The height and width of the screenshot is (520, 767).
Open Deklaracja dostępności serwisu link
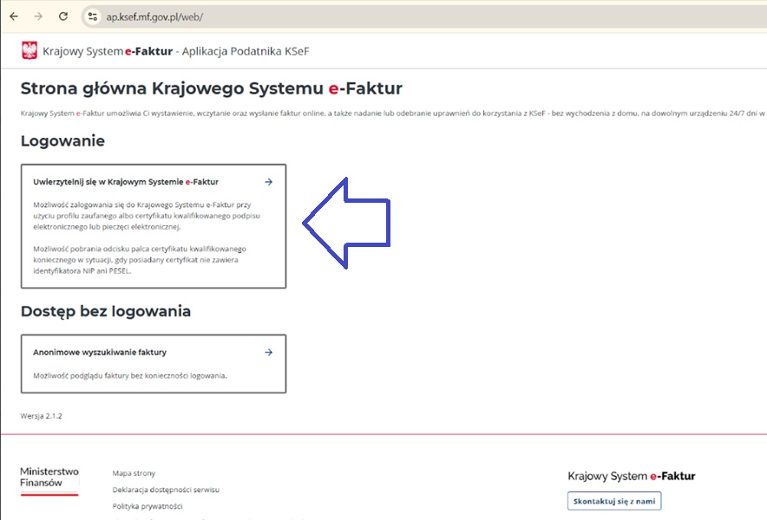pyautogui.click(x=166, y=490)
